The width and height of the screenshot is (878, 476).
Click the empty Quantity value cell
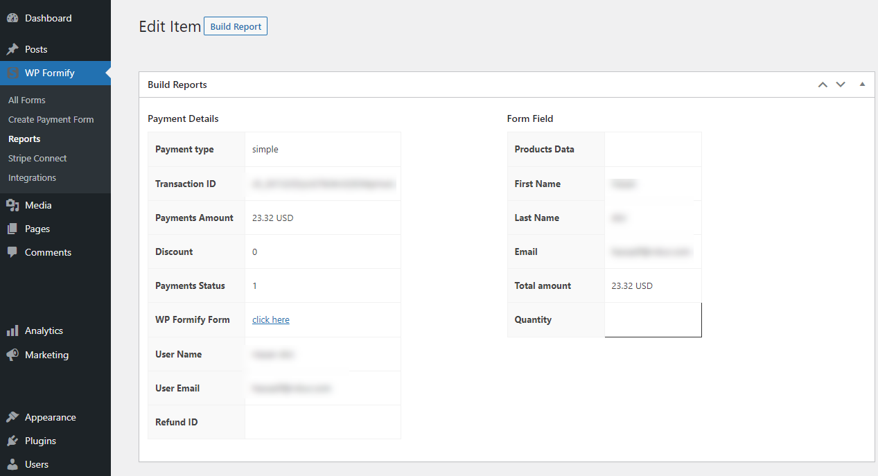(653, 319)
